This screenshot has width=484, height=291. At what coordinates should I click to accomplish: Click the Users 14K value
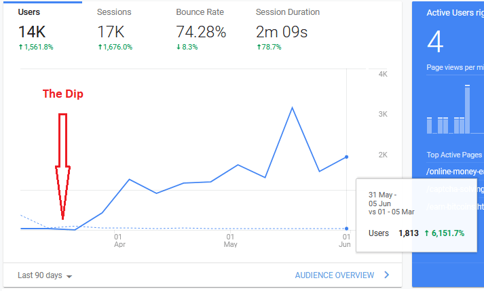coord(32,32)
